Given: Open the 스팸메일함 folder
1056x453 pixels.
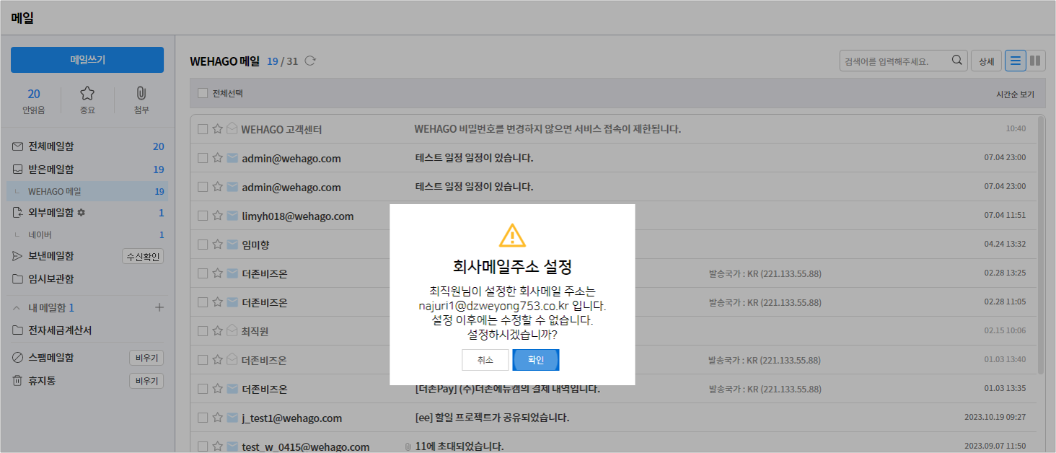Looking at the screenshot, I should point(50,358).
